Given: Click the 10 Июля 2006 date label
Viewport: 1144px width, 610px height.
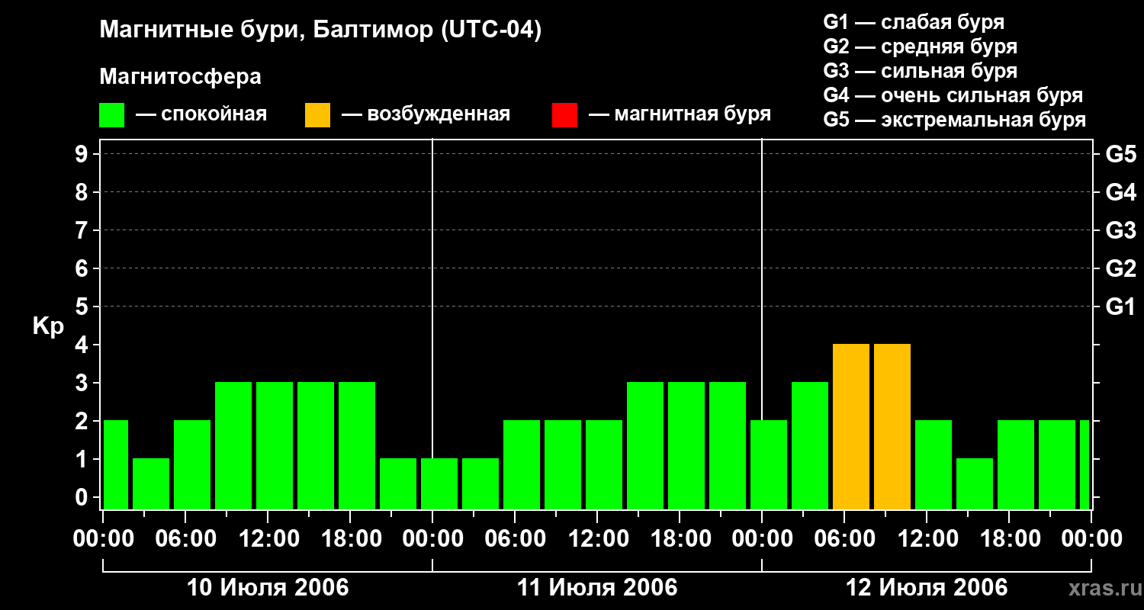Looking at the screenshot, I should (268, 588).
